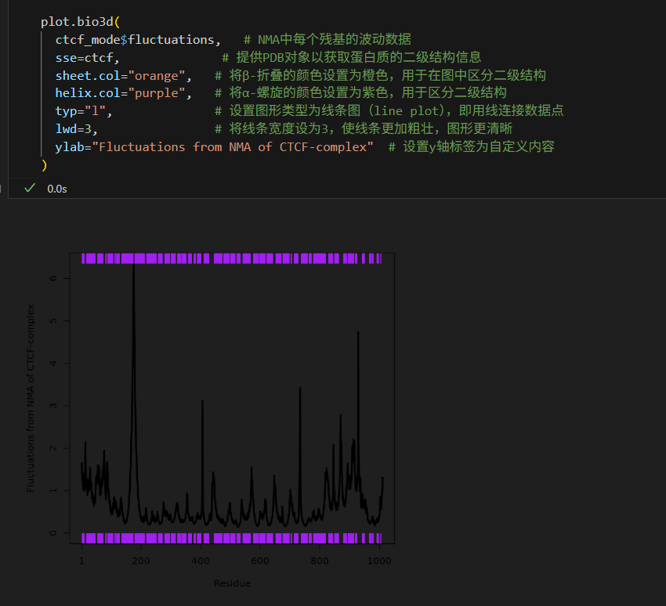Click the bottom purple helix annotation bar
666x606 pixels.
[x=231, y=538]
